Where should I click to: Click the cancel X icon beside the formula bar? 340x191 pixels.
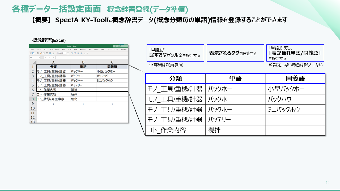point(45,57)
